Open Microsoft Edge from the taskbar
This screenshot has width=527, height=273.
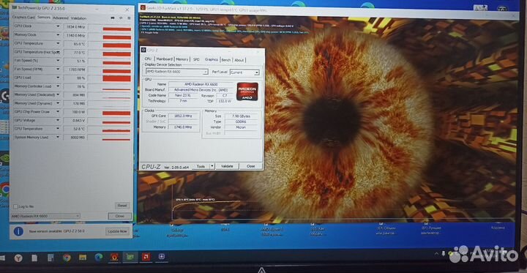(99, 258)
